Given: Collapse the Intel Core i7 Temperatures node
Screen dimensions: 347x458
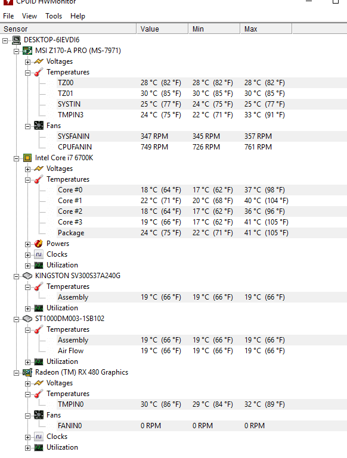Looking at the screenshot, I should (x=27, y=180).
